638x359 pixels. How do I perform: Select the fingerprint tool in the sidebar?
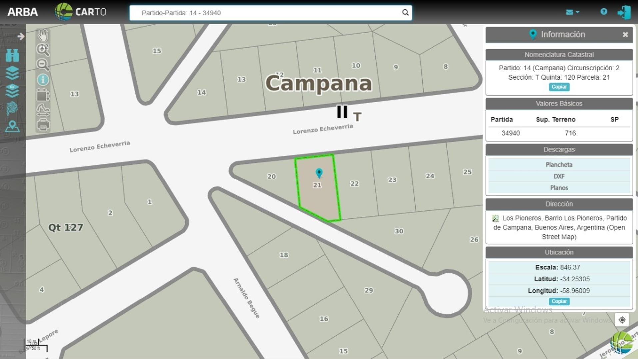click(12, 109)
